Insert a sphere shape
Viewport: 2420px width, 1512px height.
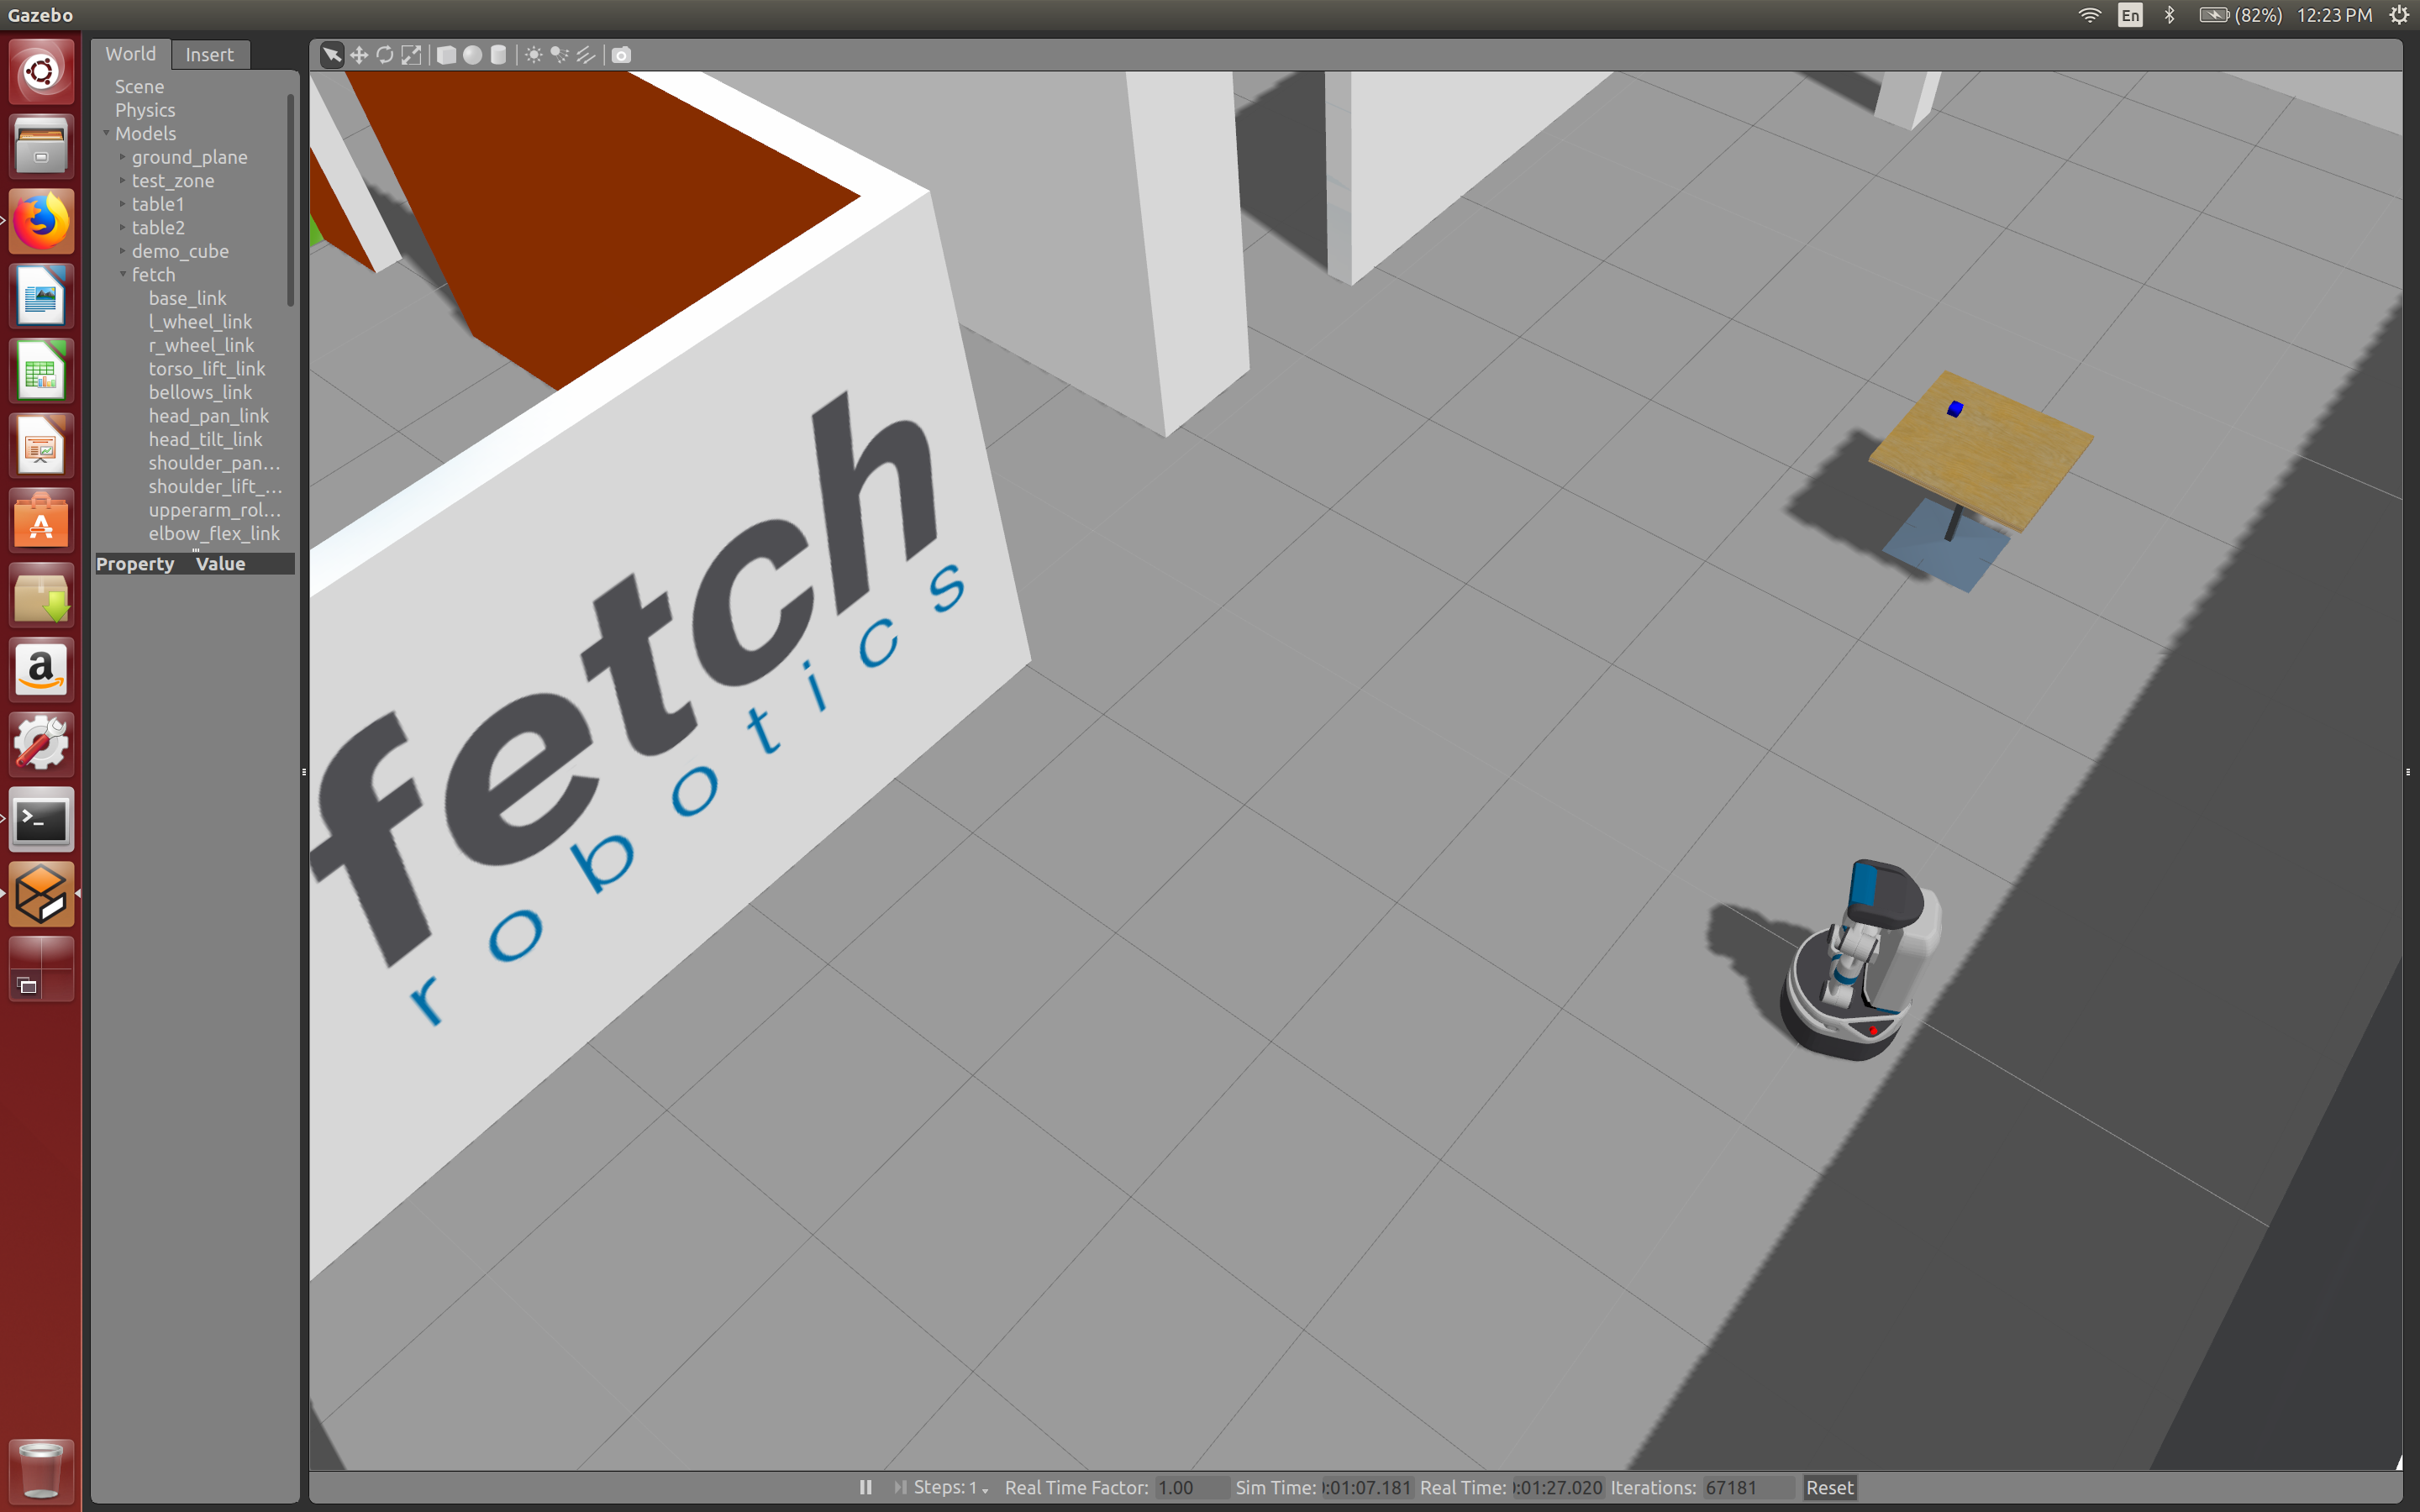coord(473,55)
